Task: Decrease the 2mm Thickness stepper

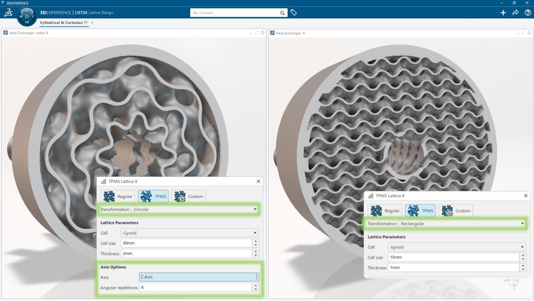Action: (x=256, y=255)
